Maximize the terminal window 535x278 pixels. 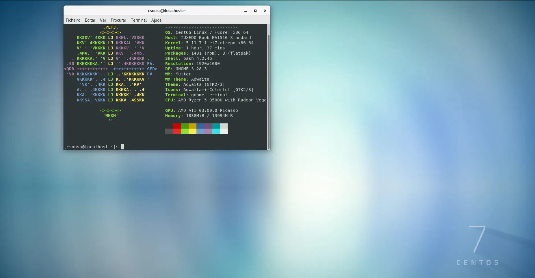click(x=255, y=11)
